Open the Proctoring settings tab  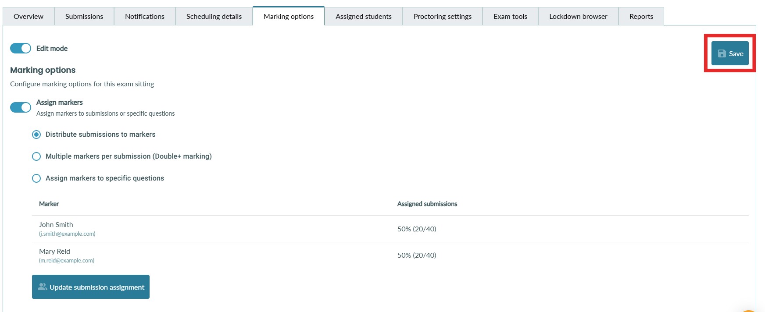443,17
